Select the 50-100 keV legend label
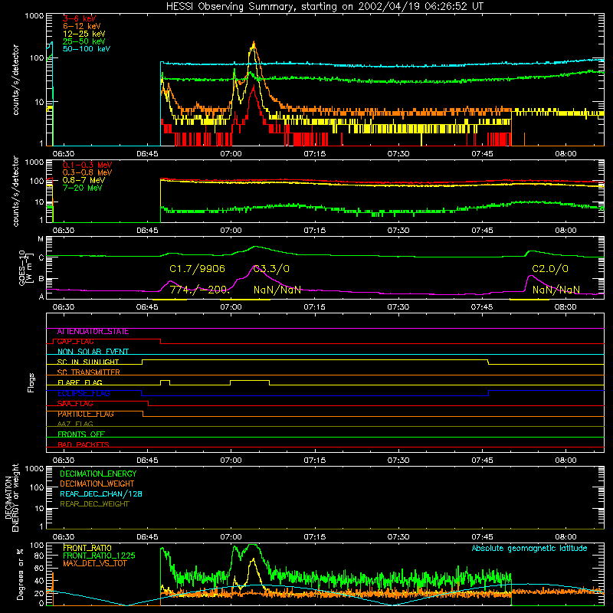 [x=87, y=49]
